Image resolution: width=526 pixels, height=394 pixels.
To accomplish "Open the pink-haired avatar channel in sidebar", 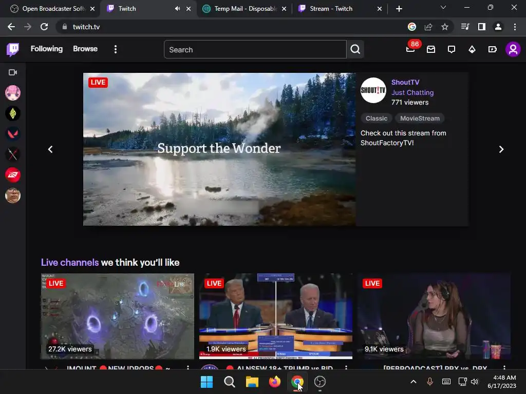I will pyautogui.click(x=13, y=93).
